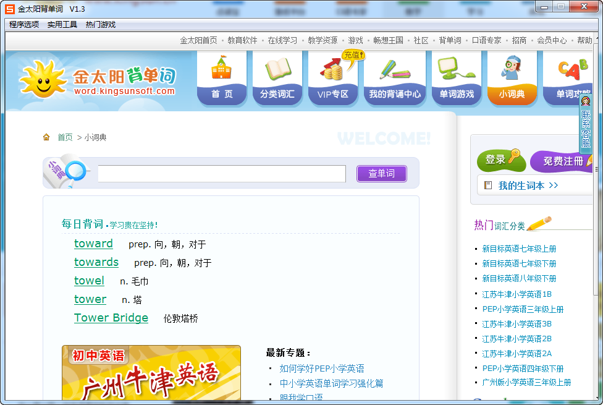The height and width of the screenshot is (405, 603).
Task: Click the 小词典 magnifier book icon
Action: [65, 171]
